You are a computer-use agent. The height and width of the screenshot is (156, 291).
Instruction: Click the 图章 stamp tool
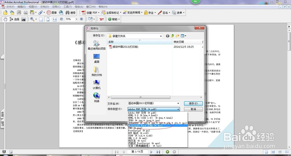click(52, 12)
